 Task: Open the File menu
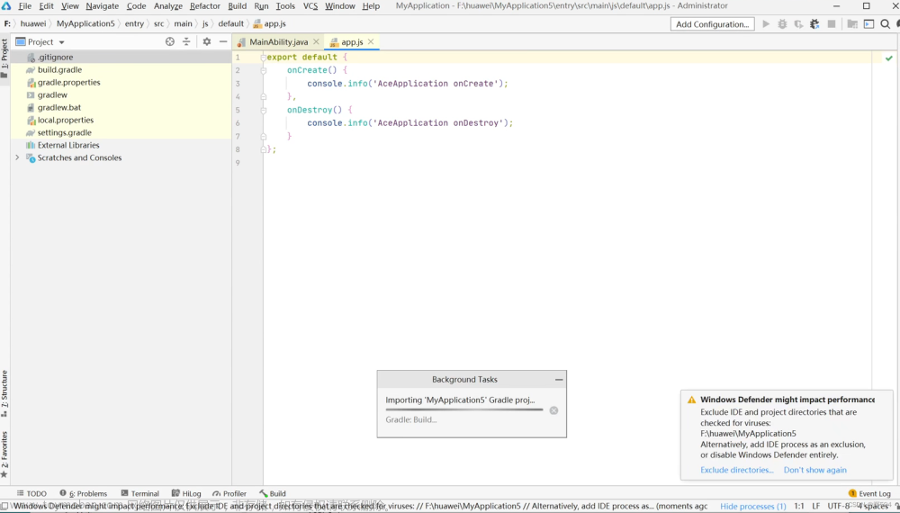(24, 5)
